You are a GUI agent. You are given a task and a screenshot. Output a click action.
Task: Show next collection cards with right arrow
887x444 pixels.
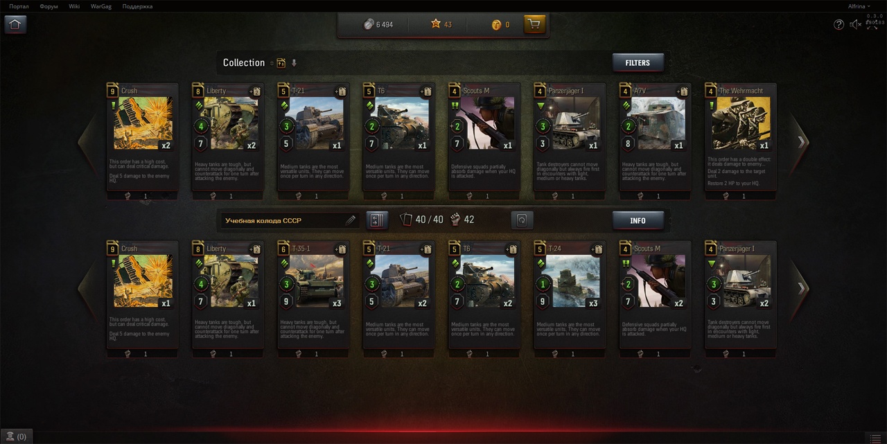pyautogui.click(x=802, y=142)
